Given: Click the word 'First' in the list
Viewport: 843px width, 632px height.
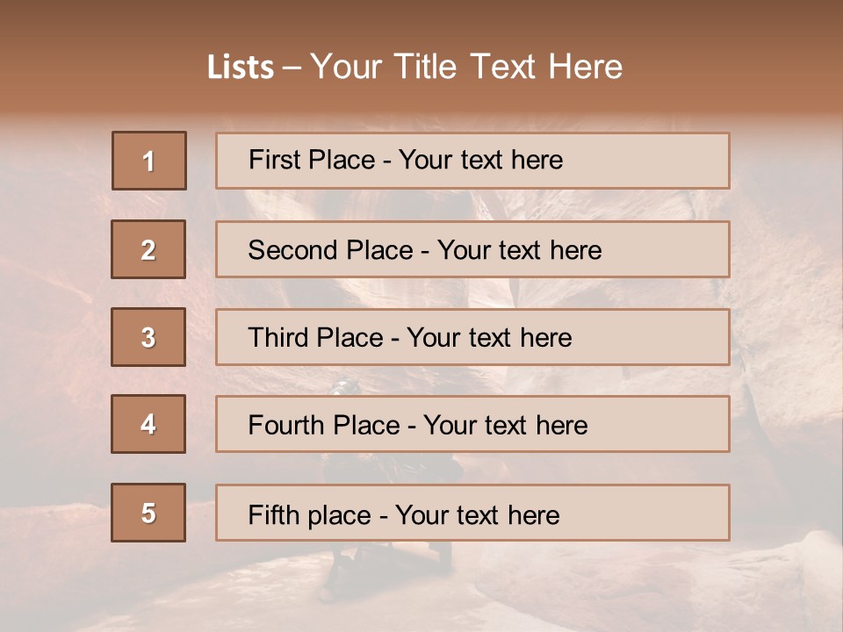Looking at the screenshot, I should point(274,161).
